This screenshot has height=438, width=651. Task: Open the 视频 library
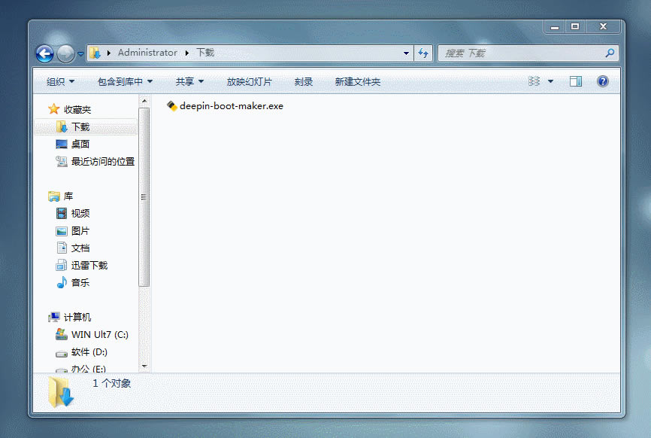tap(80, 214)
